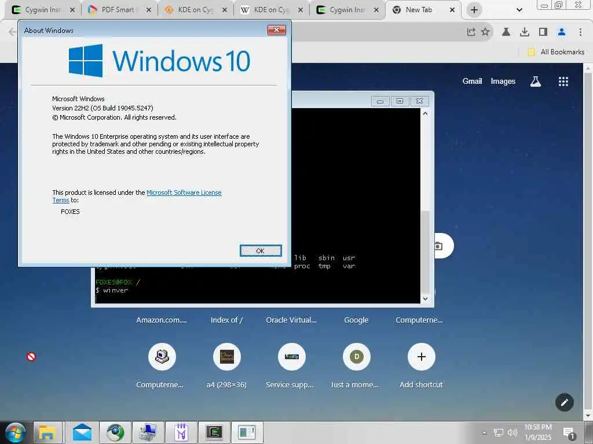Click terminal window scroll down arrow
This screenshot has height=444, width=593.
point(425,299)
